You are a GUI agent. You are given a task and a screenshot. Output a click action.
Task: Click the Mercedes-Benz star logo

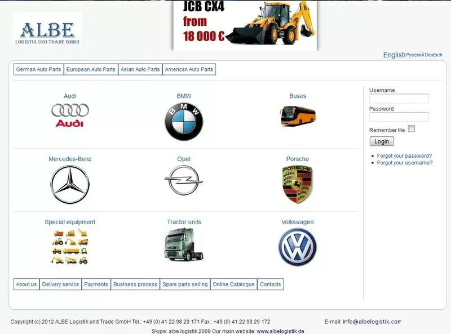pos(70,184)
